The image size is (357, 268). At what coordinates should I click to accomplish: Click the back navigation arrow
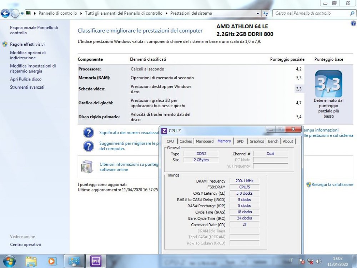pos(5,13)
